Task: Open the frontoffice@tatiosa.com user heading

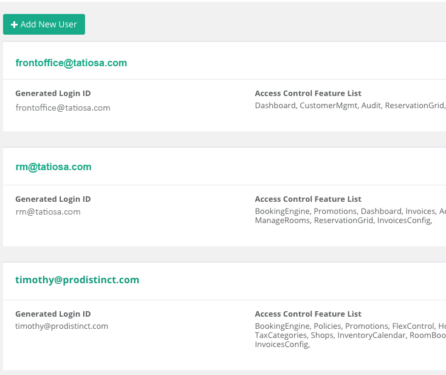Action: click(71, 63)
